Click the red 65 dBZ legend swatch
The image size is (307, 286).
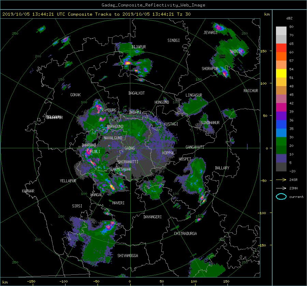pyautogui.click(x=281, y=48)
